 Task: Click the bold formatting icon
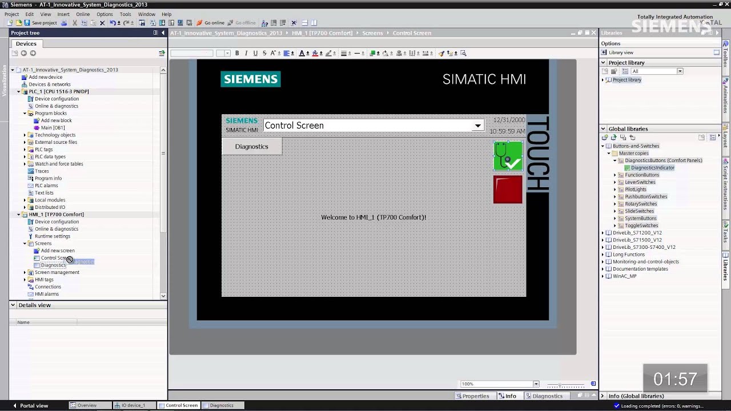click(237, 53)
